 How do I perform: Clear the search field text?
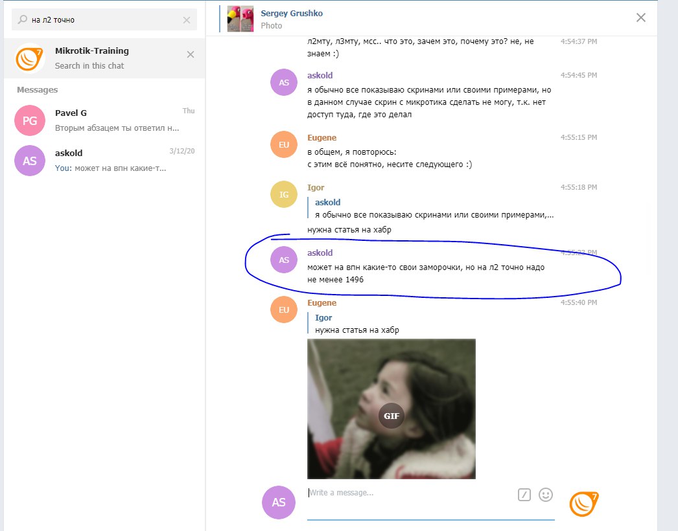187,20
